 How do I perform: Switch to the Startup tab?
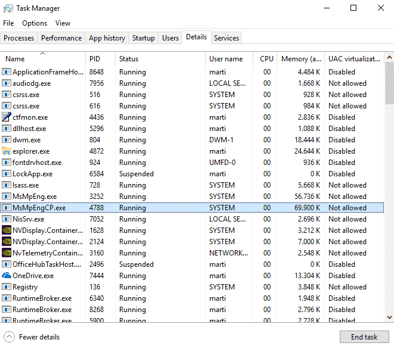click(x=144, y=38)
